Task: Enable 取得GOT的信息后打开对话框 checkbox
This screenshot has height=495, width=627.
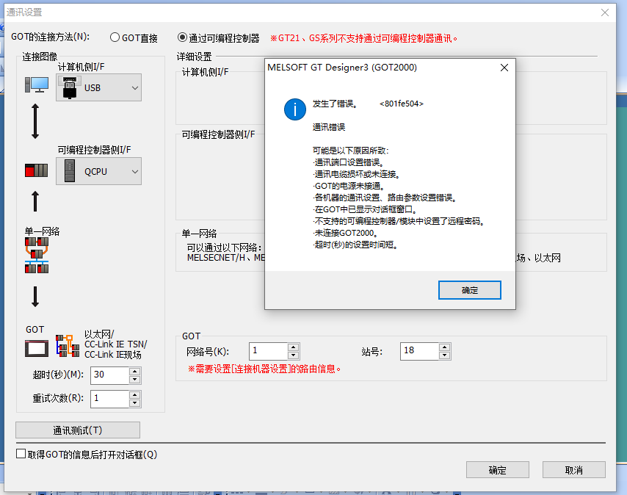Action: point(21,455)
